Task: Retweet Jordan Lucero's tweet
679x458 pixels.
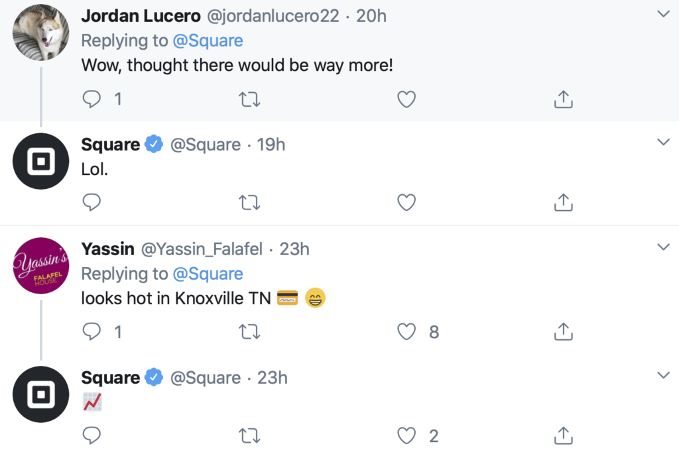Action: [249, 99]
